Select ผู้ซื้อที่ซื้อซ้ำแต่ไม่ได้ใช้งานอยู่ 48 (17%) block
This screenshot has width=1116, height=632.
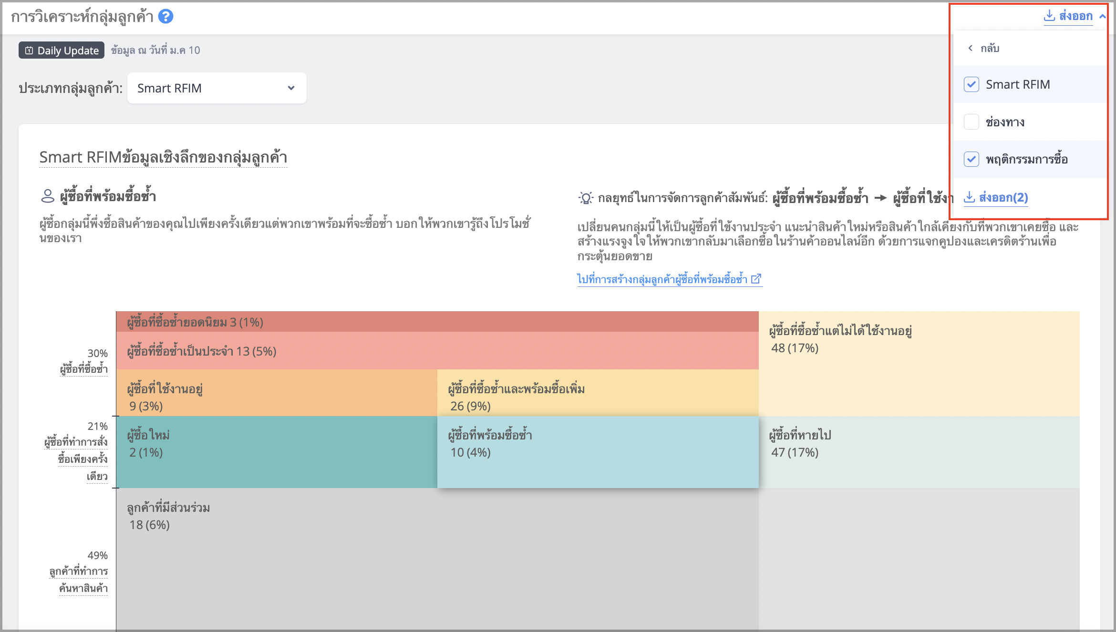pyautogui.click(x=919, y=364)
